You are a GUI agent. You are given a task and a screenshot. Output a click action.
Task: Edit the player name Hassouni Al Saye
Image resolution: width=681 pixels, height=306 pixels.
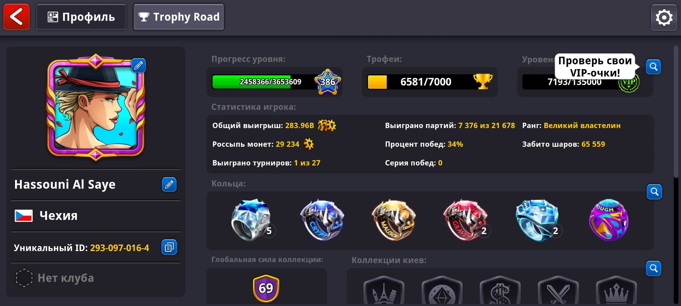click(x=169, y=185)
